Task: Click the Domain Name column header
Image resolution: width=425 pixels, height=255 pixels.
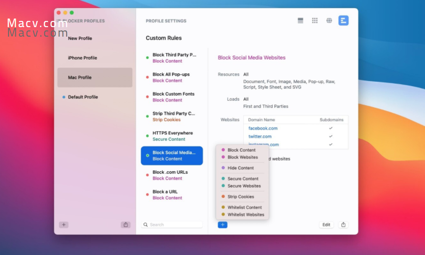Action: (x=261, y=119)
